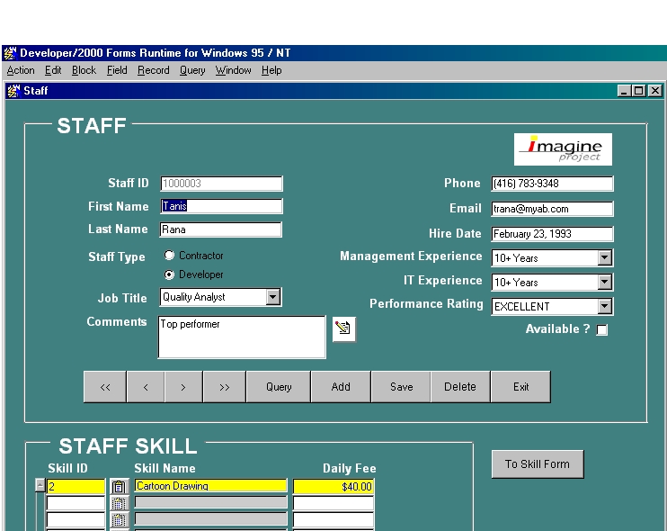Click the Imagine Project logo

563,149
